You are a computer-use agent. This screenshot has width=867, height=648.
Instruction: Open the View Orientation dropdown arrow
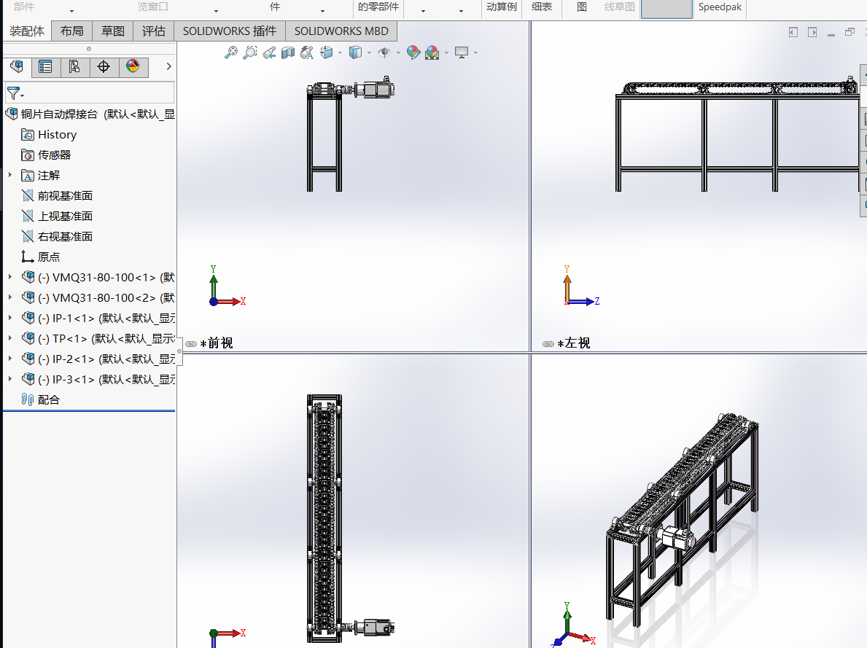340,53
